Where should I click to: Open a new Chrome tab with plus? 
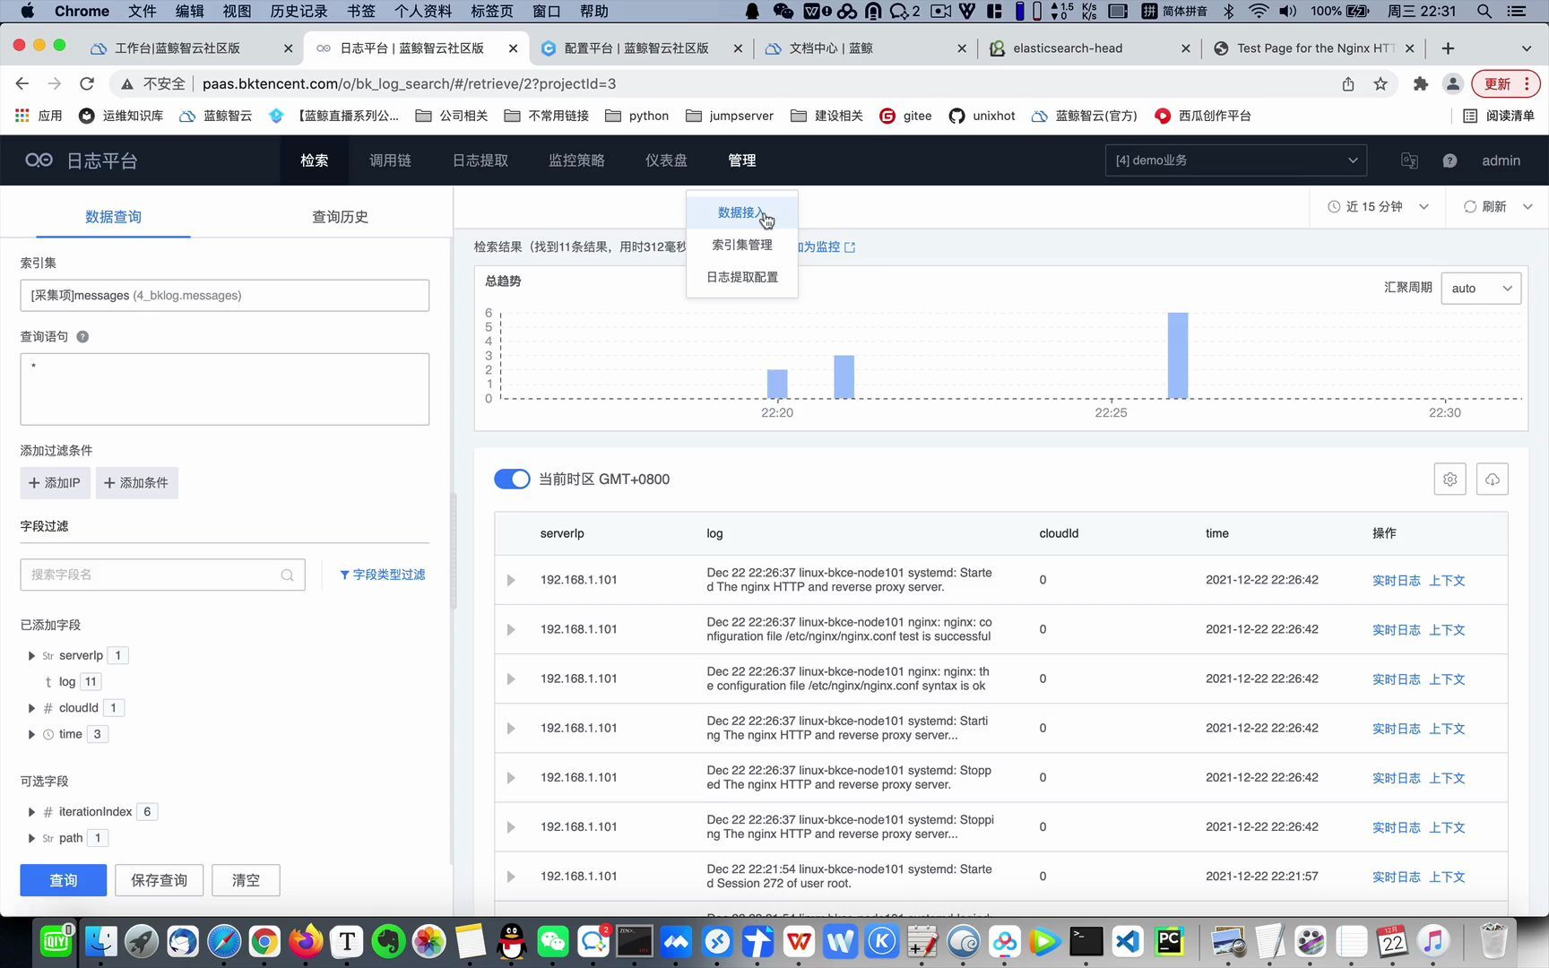click(x=1449, y=48)
